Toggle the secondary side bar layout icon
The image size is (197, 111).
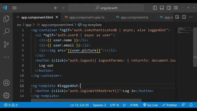point(169,8)
